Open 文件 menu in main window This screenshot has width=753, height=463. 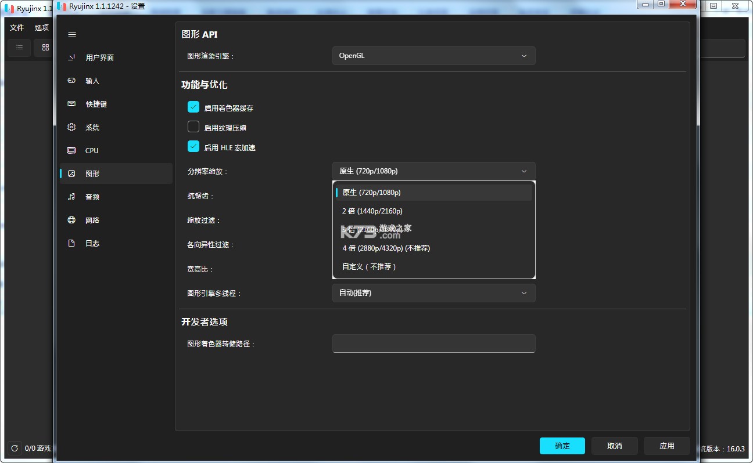coord(17,27)
